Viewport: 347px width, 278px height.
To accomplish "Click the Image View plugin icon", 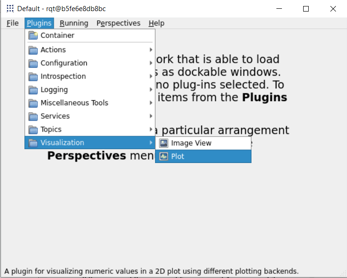I will (164, 143).
